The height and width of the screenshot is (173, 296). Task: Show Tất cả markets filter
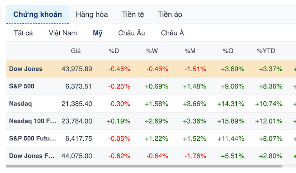click(x=23, y=33)
